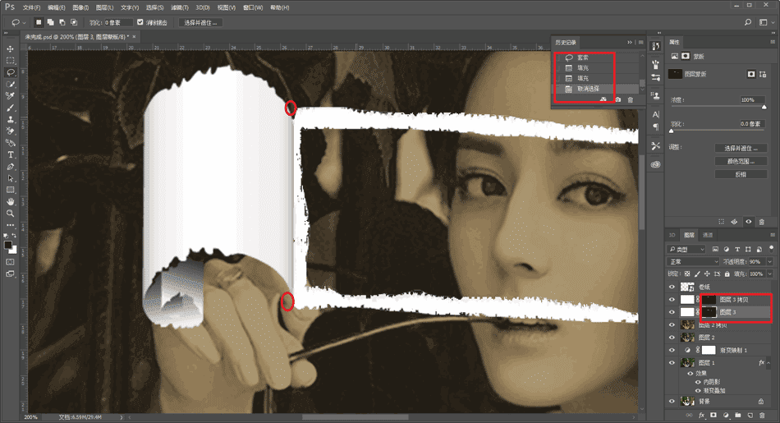Image resolution: width=780 pixels, height=423 pixels.
Task: Hide the 图层 2 layer
Action: pos(672,338)
